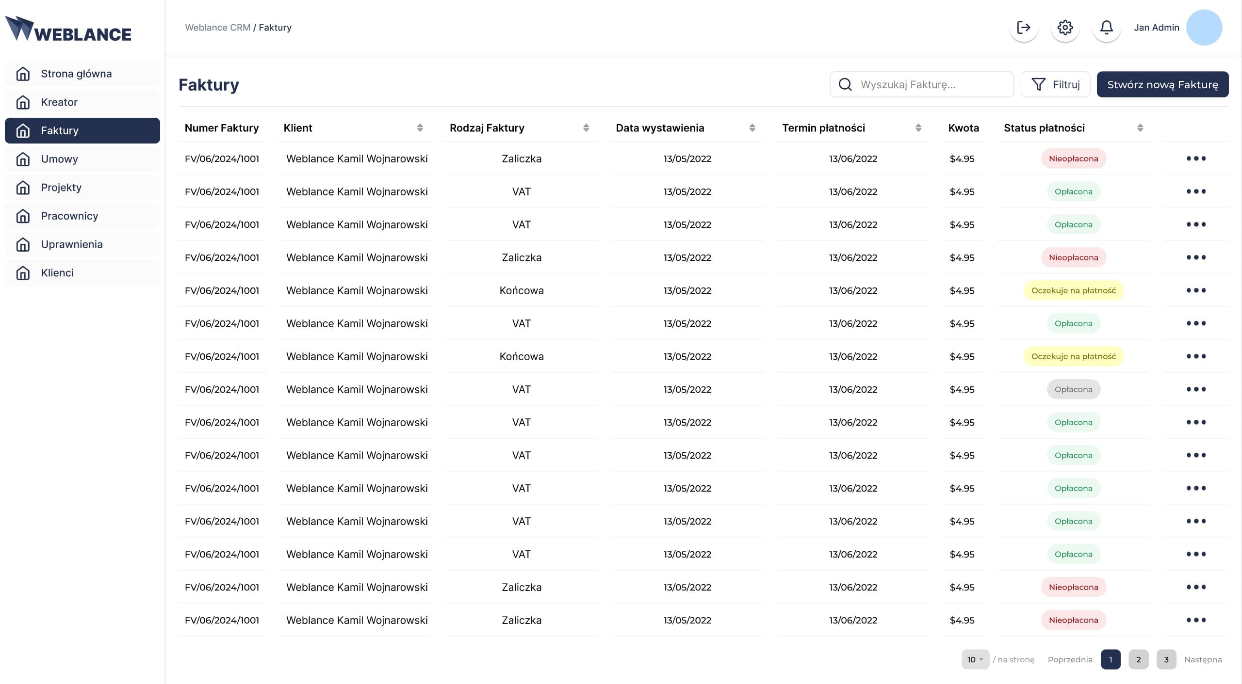Click the logout icon in the header
1242x684 pixels.
(1024, 28)
